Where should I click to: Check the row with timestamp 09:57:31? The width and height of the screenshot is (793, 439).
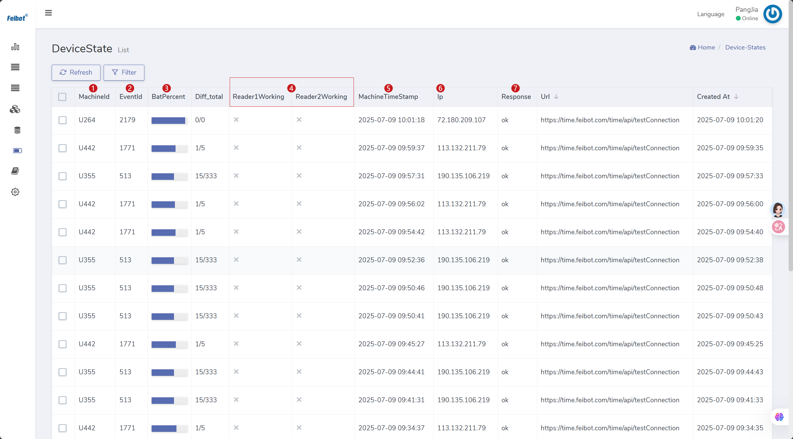pyautogui.click(x=63, y=176)
